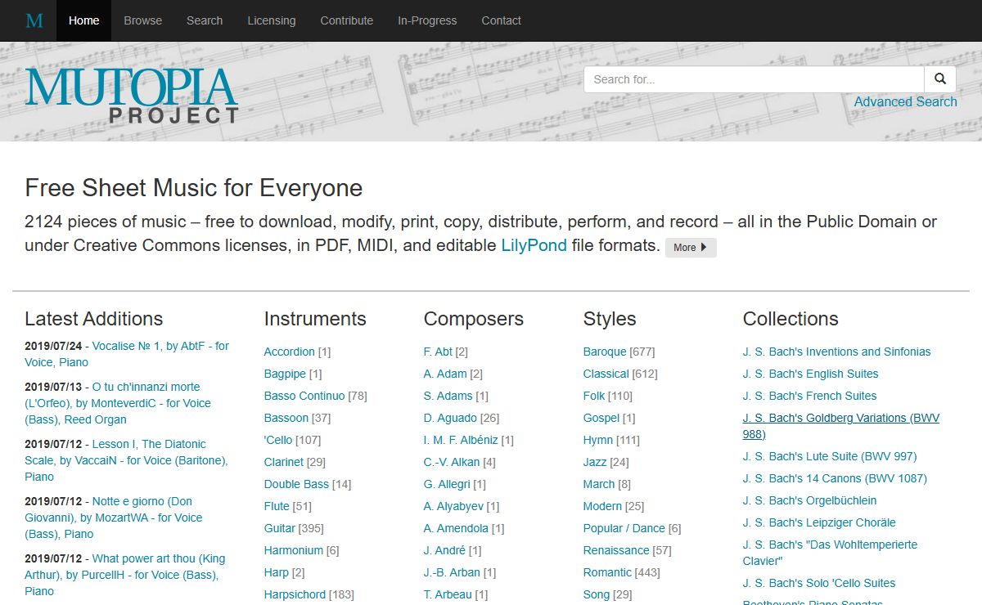Click the M logo icon in navbar

click(x=34, y=20)
